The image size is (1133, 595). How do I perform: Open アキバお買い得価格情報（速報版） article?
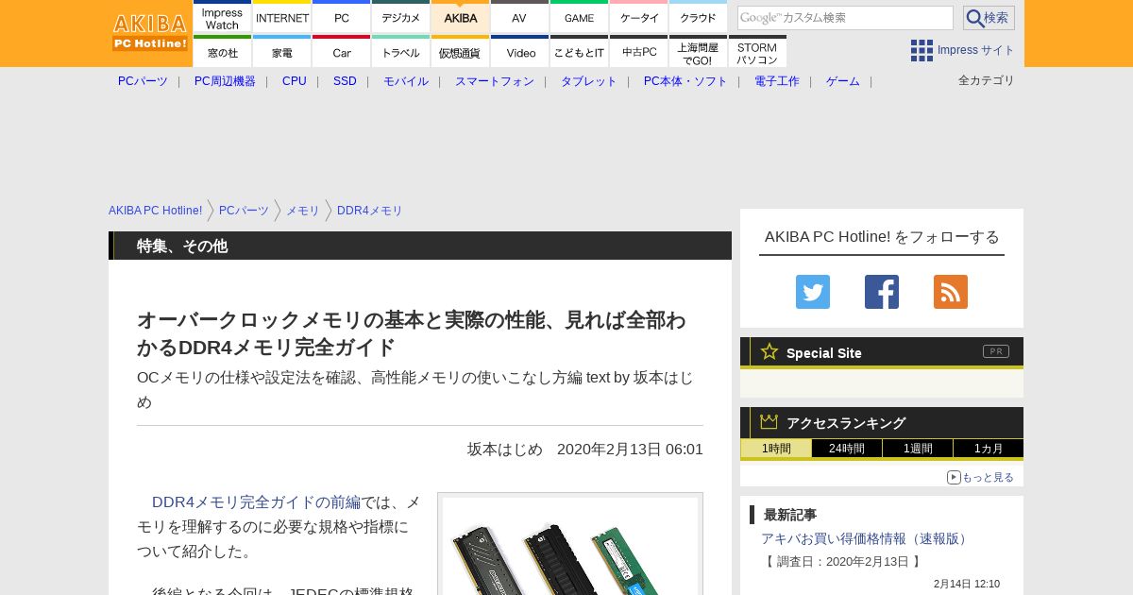tap(866, 538)
